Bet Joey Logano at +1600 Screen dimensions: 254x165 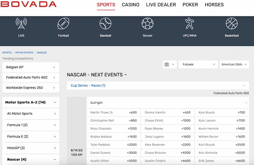pyautogui.click(x=168, y=137)
